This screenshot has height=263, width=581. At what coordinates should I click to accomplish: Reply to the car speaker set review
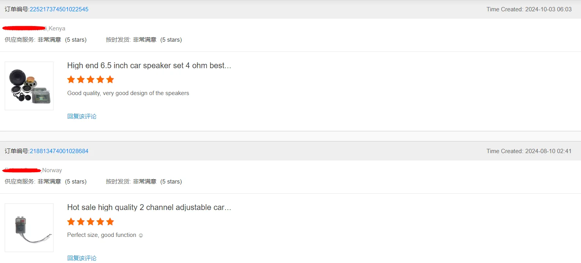[82, 116]
